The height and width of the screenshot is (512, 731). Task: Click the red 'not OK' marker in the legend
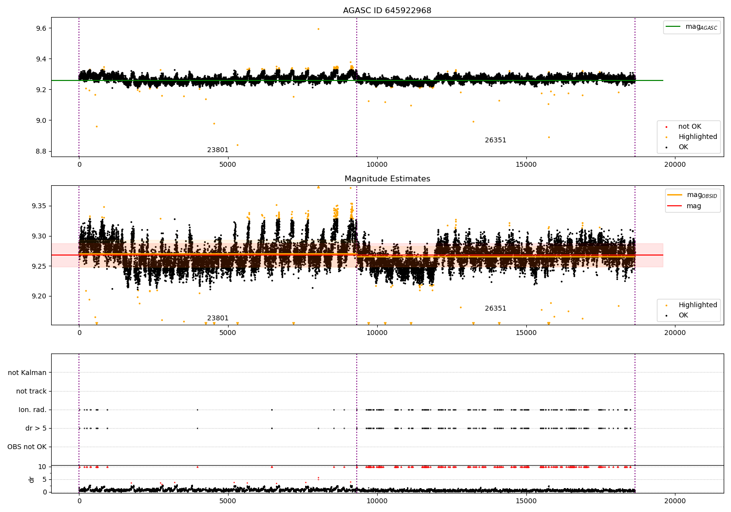[667, 127]
